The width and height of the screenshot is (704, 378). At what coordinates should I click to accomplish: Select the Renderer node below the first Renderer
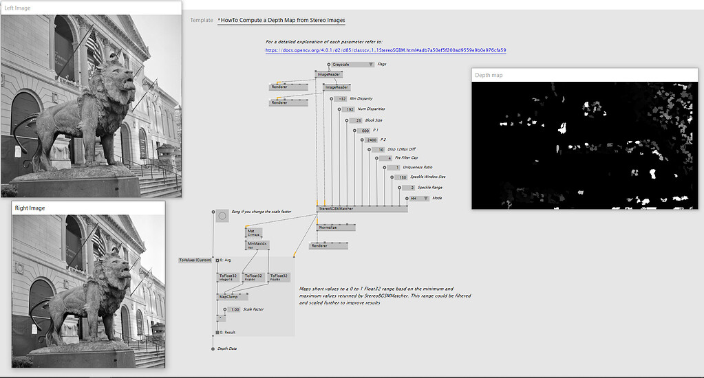(288, 102)
